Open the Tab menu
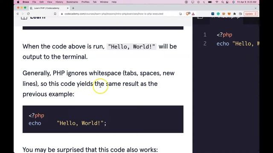Viewport: 273px width, 153px height. click(x=95, y=2)
